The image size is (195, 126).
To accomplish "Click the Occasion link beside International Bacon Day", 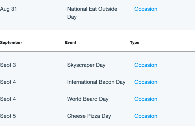I will [146, 82].
